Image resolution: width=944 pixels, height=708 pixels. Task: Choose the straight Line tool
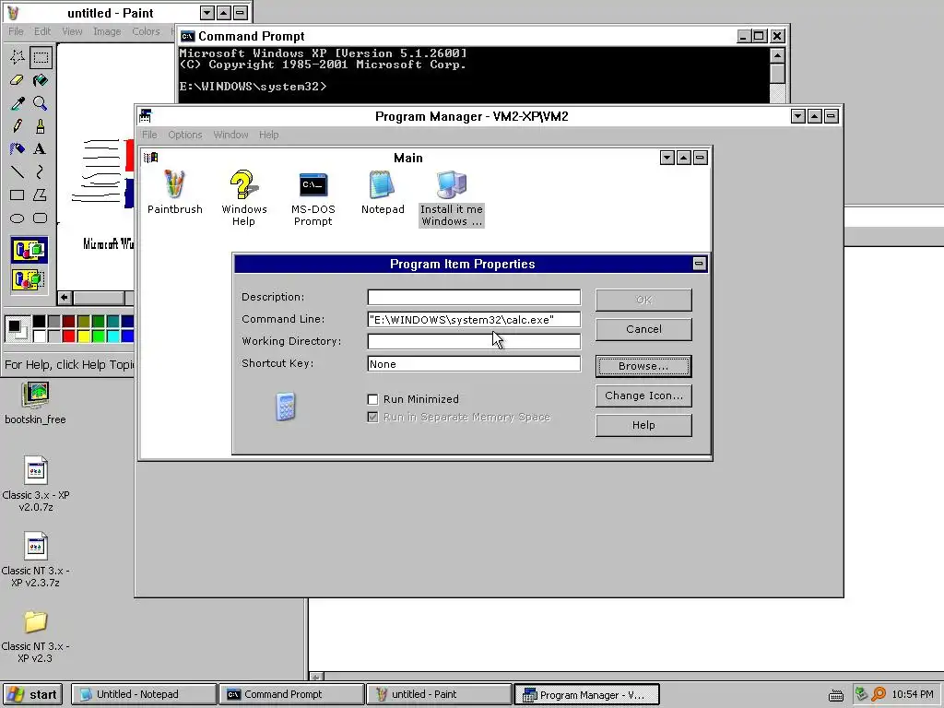tap(18, 172)
